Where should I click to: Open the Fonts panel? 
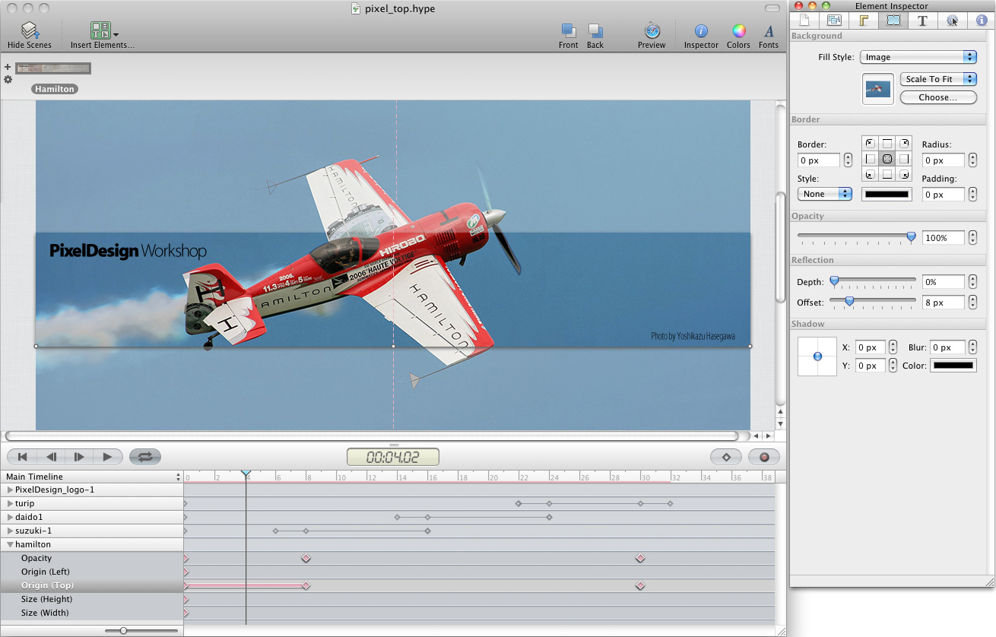pyautogui.click(x=769, y=35)
